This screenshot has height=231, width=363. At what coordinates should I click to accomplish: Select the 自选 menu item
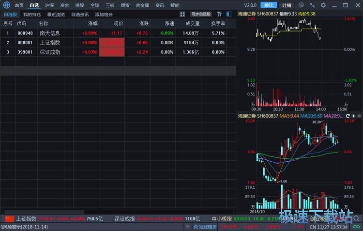pyautogui.click(x=34, y=5)
